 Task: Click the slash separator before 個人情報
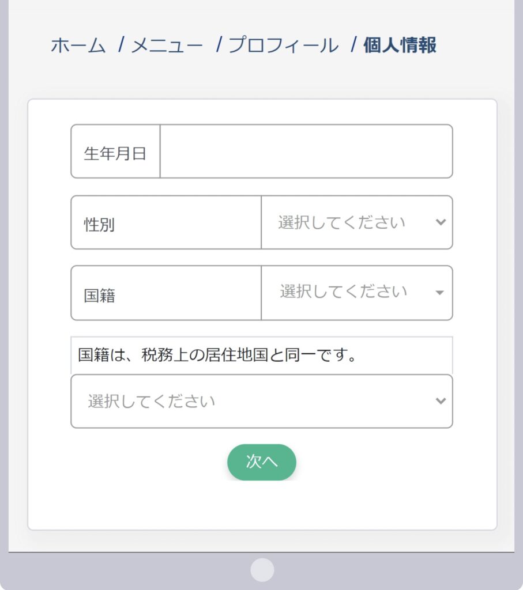[x=353, y=45]
